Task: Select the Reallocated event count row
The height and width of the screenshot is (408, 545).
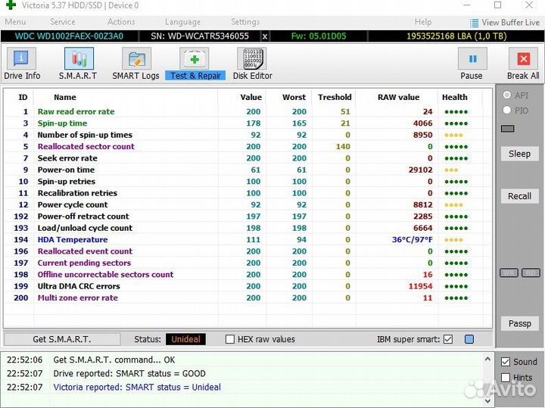Action: tap(248, 251)
